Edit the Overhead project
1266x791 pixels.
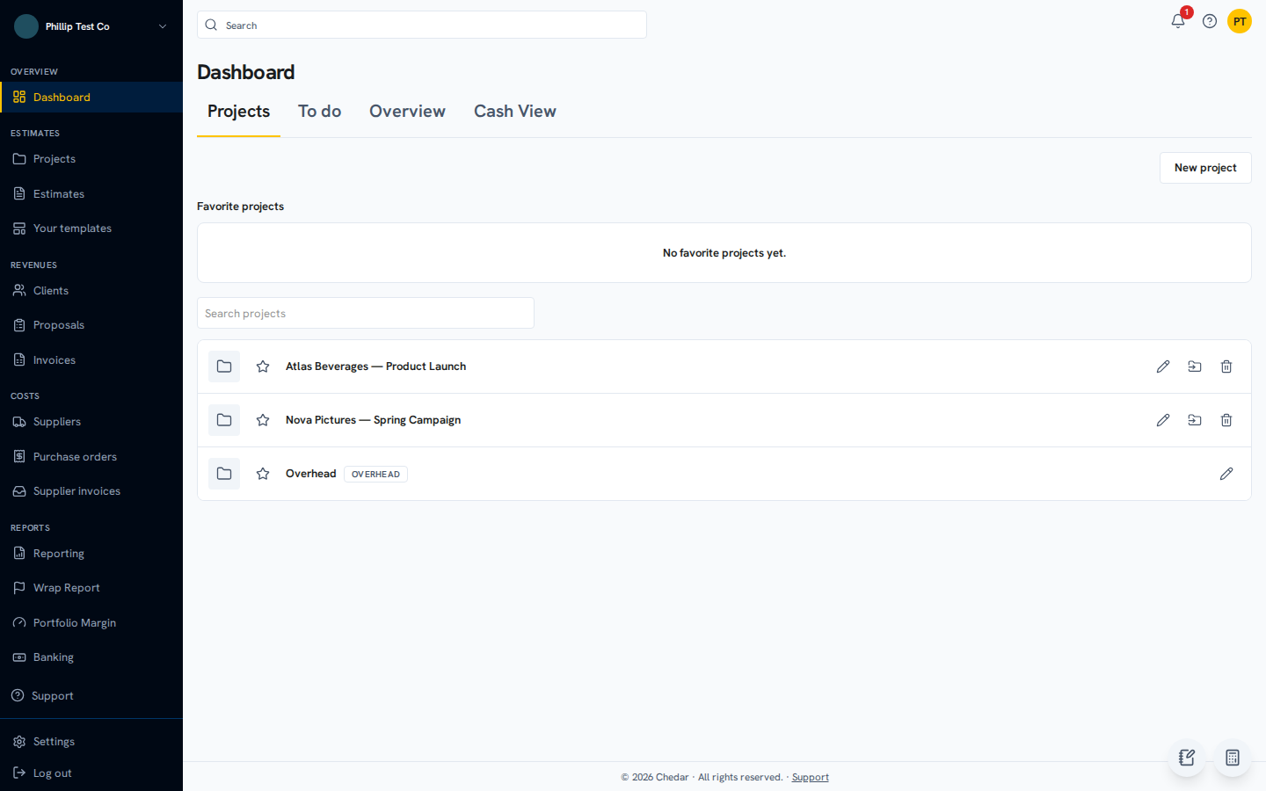[1226, 474]
